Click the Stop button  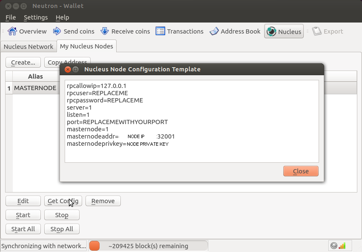point(62,215)
